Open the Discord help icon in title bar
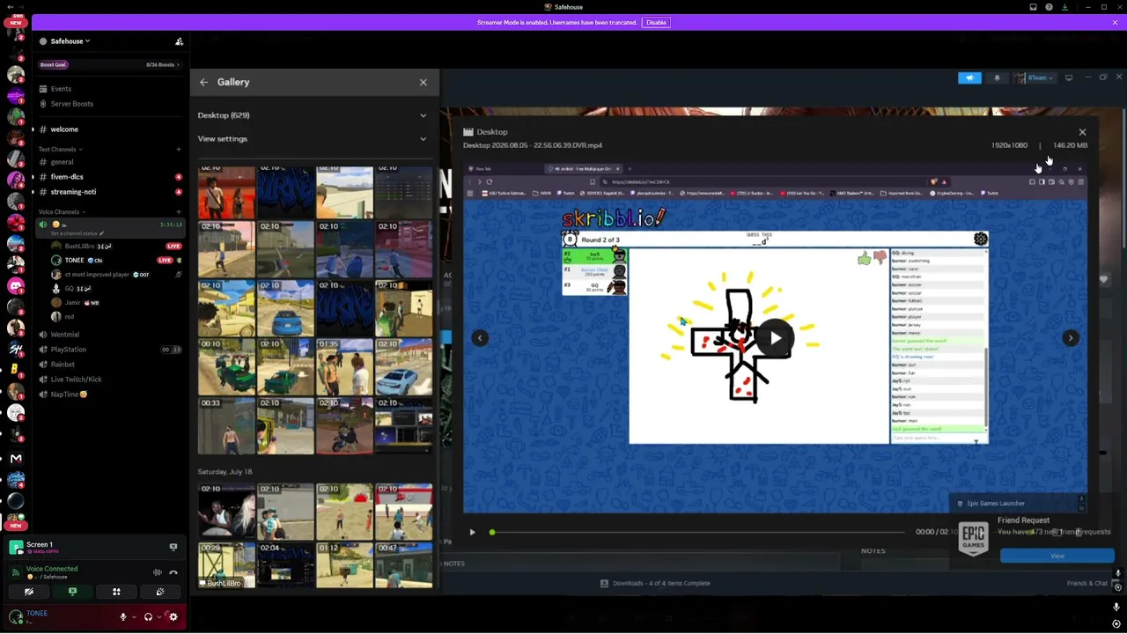The image size is (1127, 634). coord(1049,7)
